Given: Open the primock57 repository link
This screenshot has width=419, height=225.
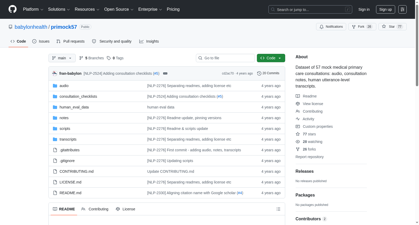Looking at the screenshot, I should click(x=64, y=27).
